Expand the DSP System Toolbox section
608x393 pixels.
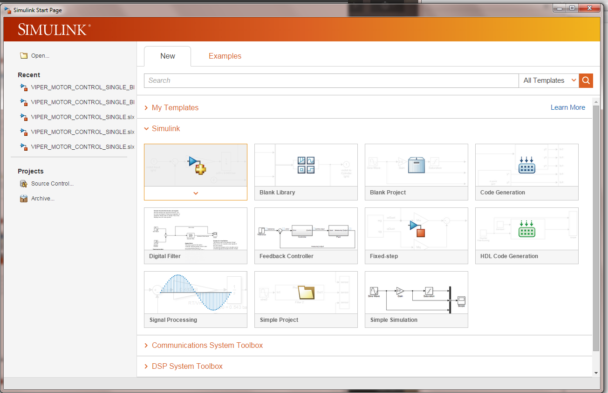[x=187, y=366]
